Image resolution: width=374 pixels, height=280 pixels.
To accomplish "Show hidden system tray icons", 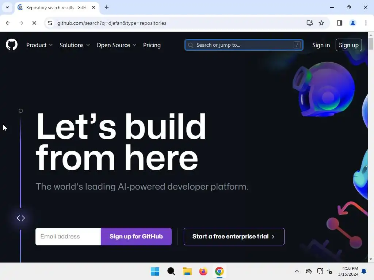I will (297, 271).
